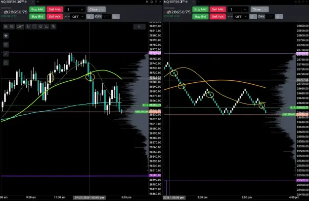
Task: Click the purple 28500.00 price level label on the left chart
Action: (155, 175)
